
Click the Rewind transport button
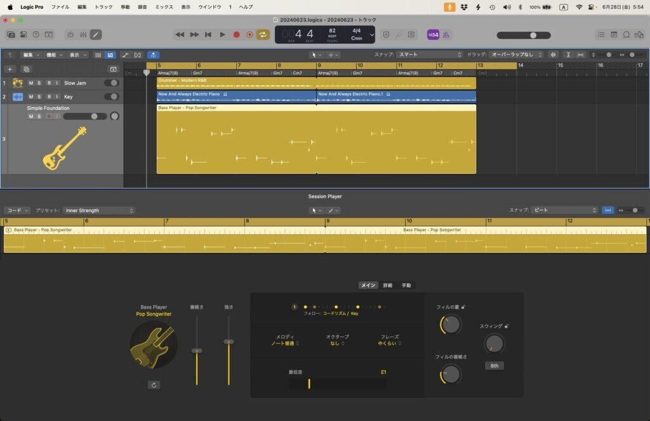tap(180, 35)
